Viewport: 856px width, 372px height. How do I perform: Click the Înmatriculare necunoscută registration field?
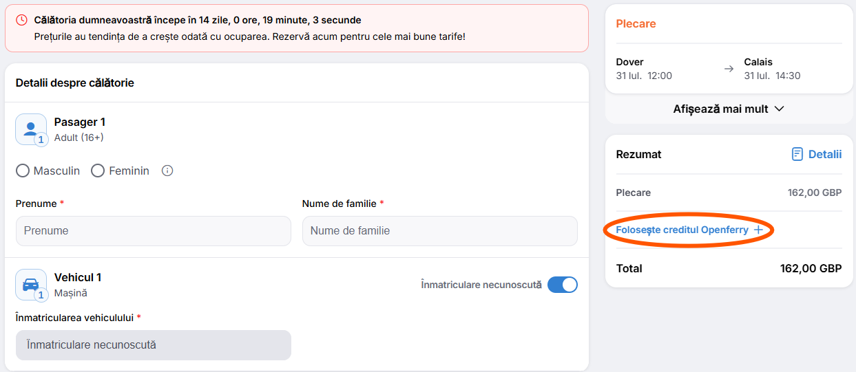154,345
